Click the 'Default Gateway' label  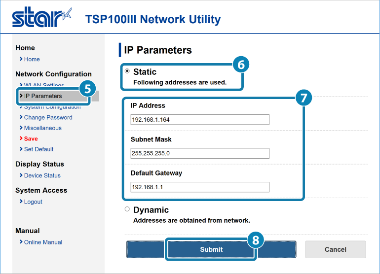156,173
